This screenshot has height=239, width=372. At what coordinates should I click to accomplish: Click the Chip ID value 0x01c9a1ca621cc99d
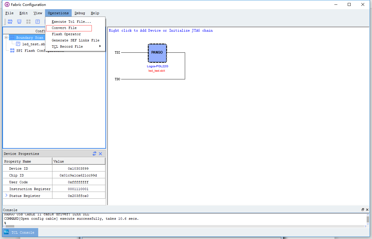[78, 175]
